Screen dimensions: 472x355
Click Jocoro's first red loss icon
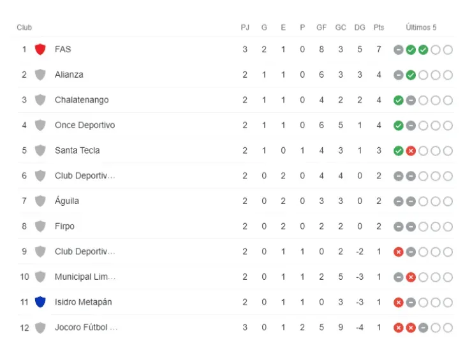point(399,328)
